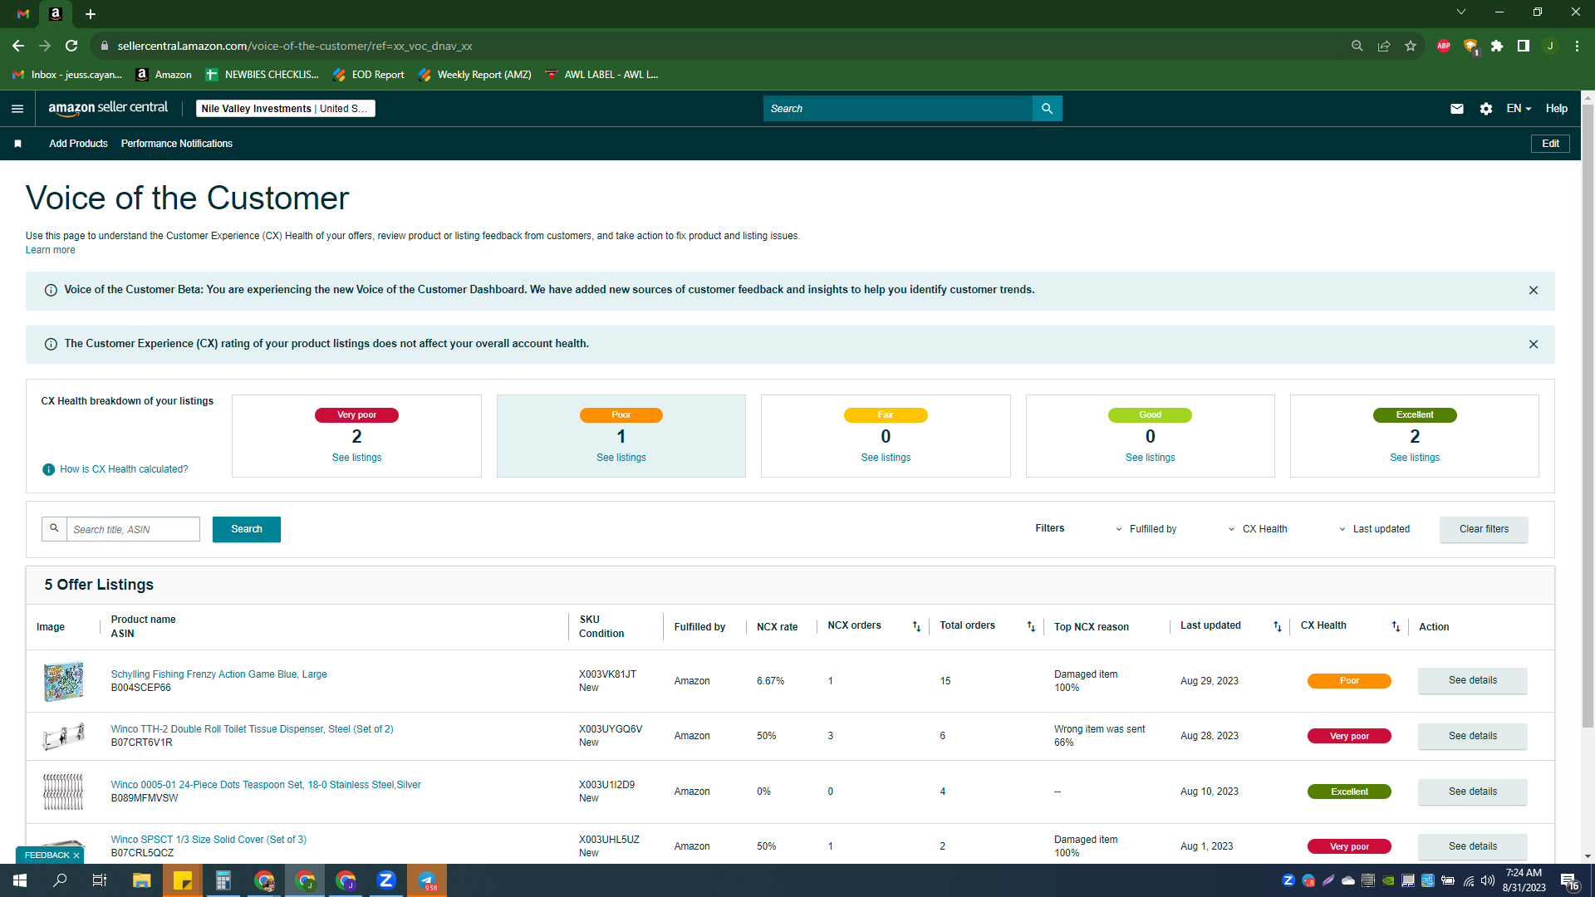The image size is (1595, 897).
Task: Sort the table by Last updated
Action: tap(1278, 627)
